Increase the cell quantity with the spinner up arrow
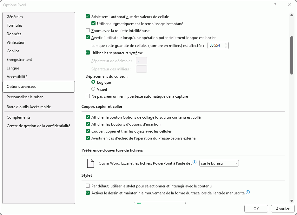Viewport: 297px width, 215px height. (226, 44)
